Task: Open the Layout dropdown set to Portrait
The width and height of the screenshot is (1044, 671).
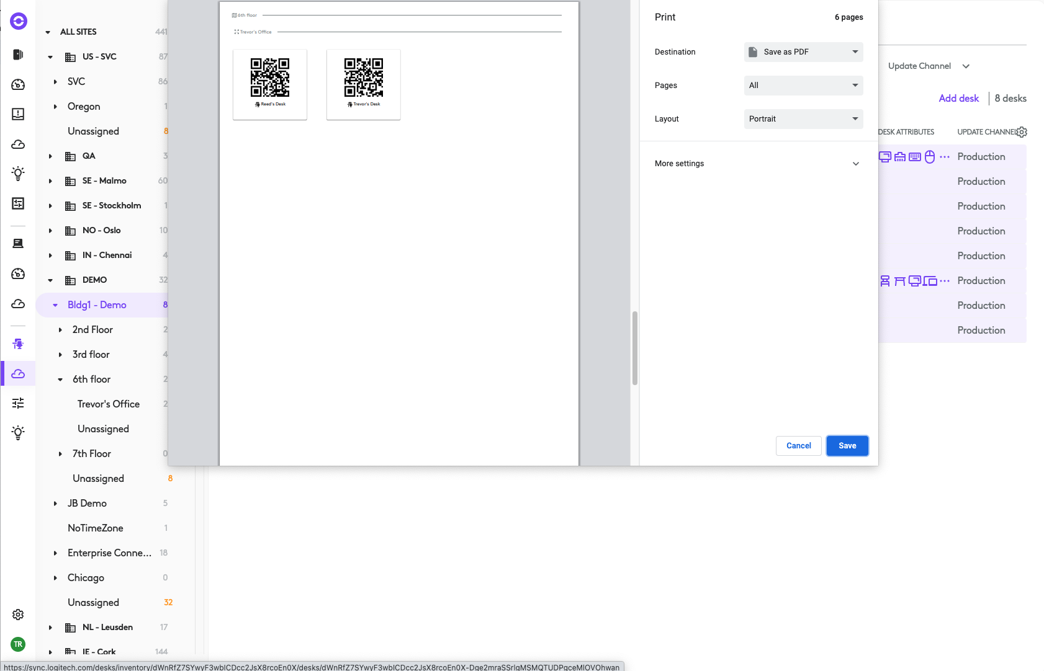Action: 803,118
